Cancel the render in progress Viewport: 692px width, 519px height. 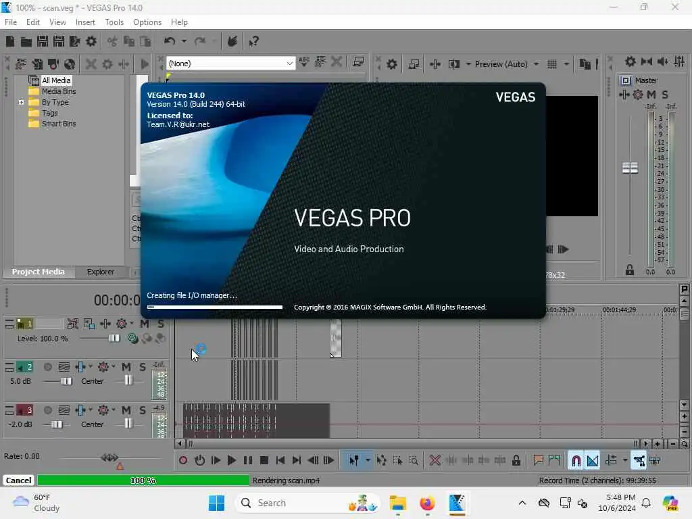tap(18, 480)
